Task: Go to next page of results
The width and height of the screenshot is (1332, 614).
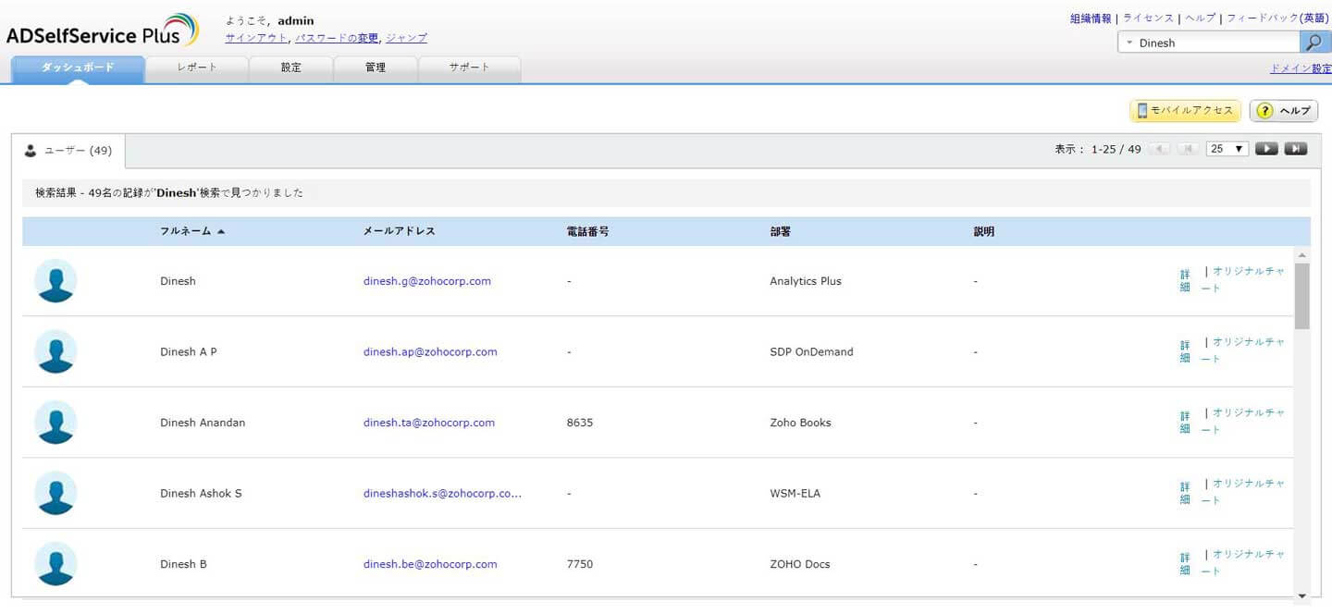Action: [x=1266, y=149]
